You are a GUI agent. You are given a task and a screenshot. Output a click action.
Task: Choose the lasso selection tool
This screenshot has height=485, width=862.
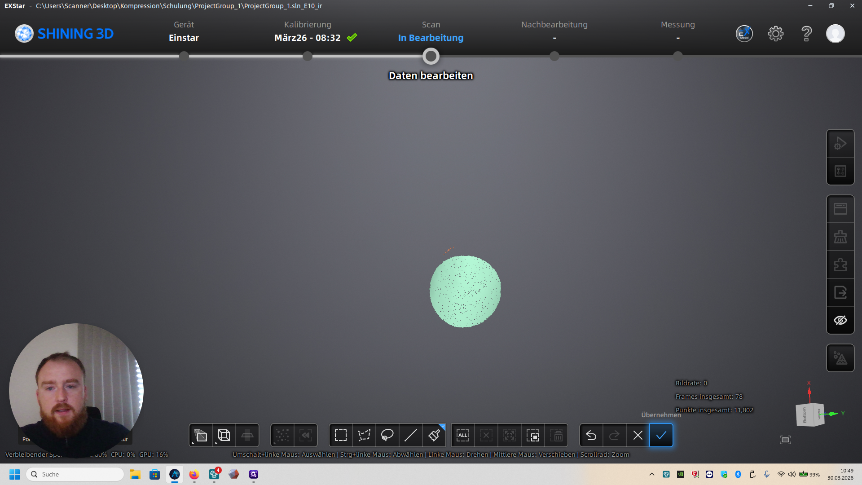(x=387, y=435)
